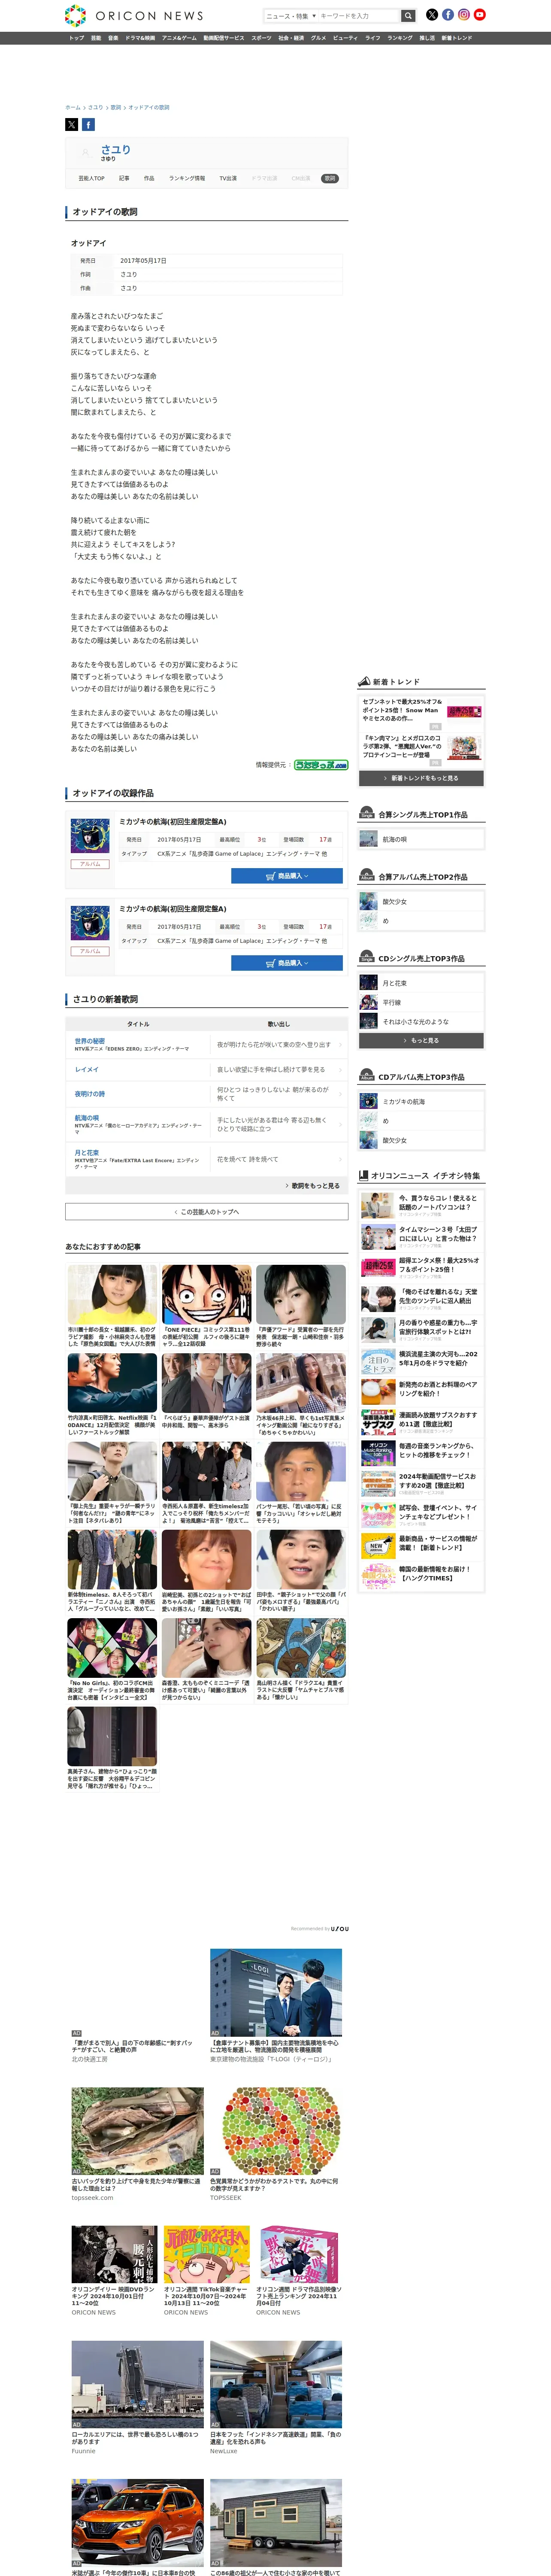Image resolution: width=551 pixels, height=2576 pixels.
Task: Click 新着トレンドをもっと見る button
Action: (421, 778)
